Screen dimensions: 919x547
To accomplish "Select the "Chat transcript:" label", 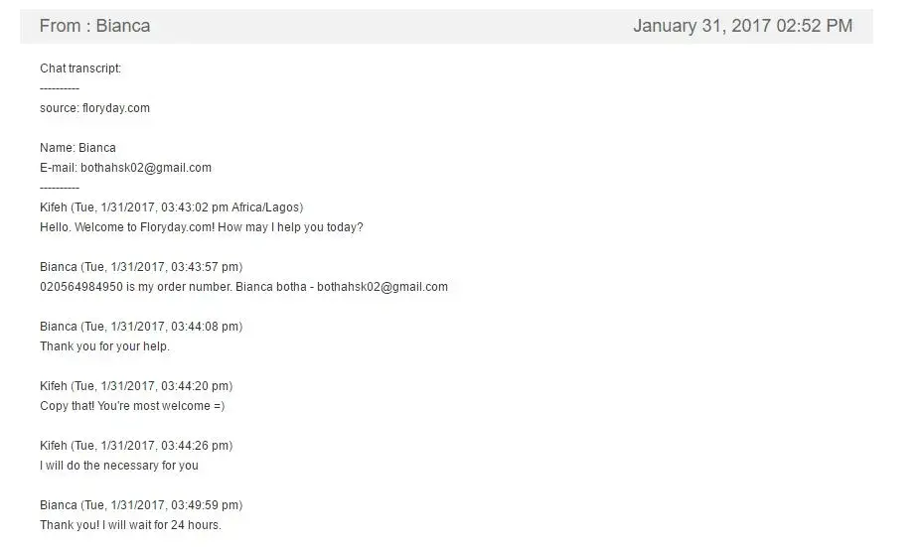I will (80, 68).
